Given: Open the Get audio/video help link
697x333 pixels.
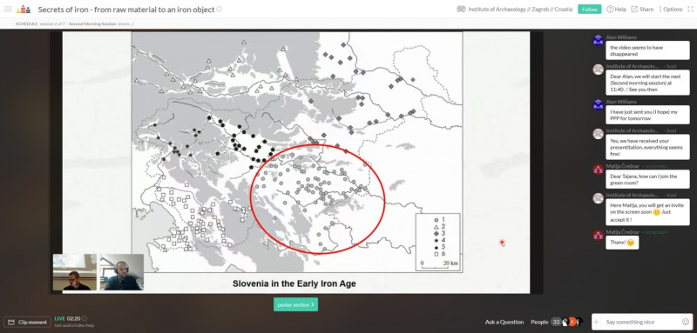Looking at the screenshot, I should click(x=74, y=326).
